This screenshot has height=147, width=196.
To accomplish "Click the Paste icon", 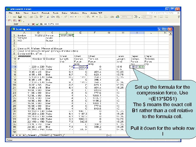I will point(58,17).
